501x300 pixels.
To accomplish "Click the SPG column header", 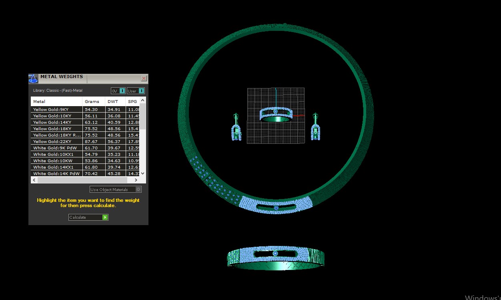I will tap(132, 101).
